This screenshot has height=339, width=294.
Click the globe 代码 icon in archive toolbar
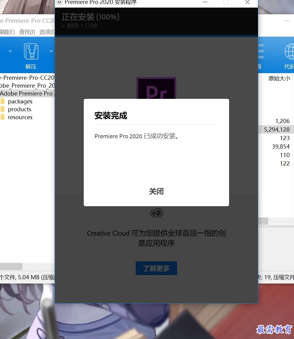point(289,56)
